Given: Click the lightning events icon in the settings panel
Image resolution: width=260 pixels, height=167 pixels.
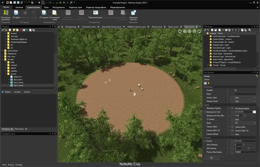Looking at the screenshot, I should tap(209, 83).
